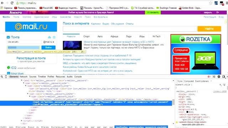The width and height of the screenshot is (228, 128).
Task: Open Duolingo: Главная bookmark
Action: (x=166, y=8)
